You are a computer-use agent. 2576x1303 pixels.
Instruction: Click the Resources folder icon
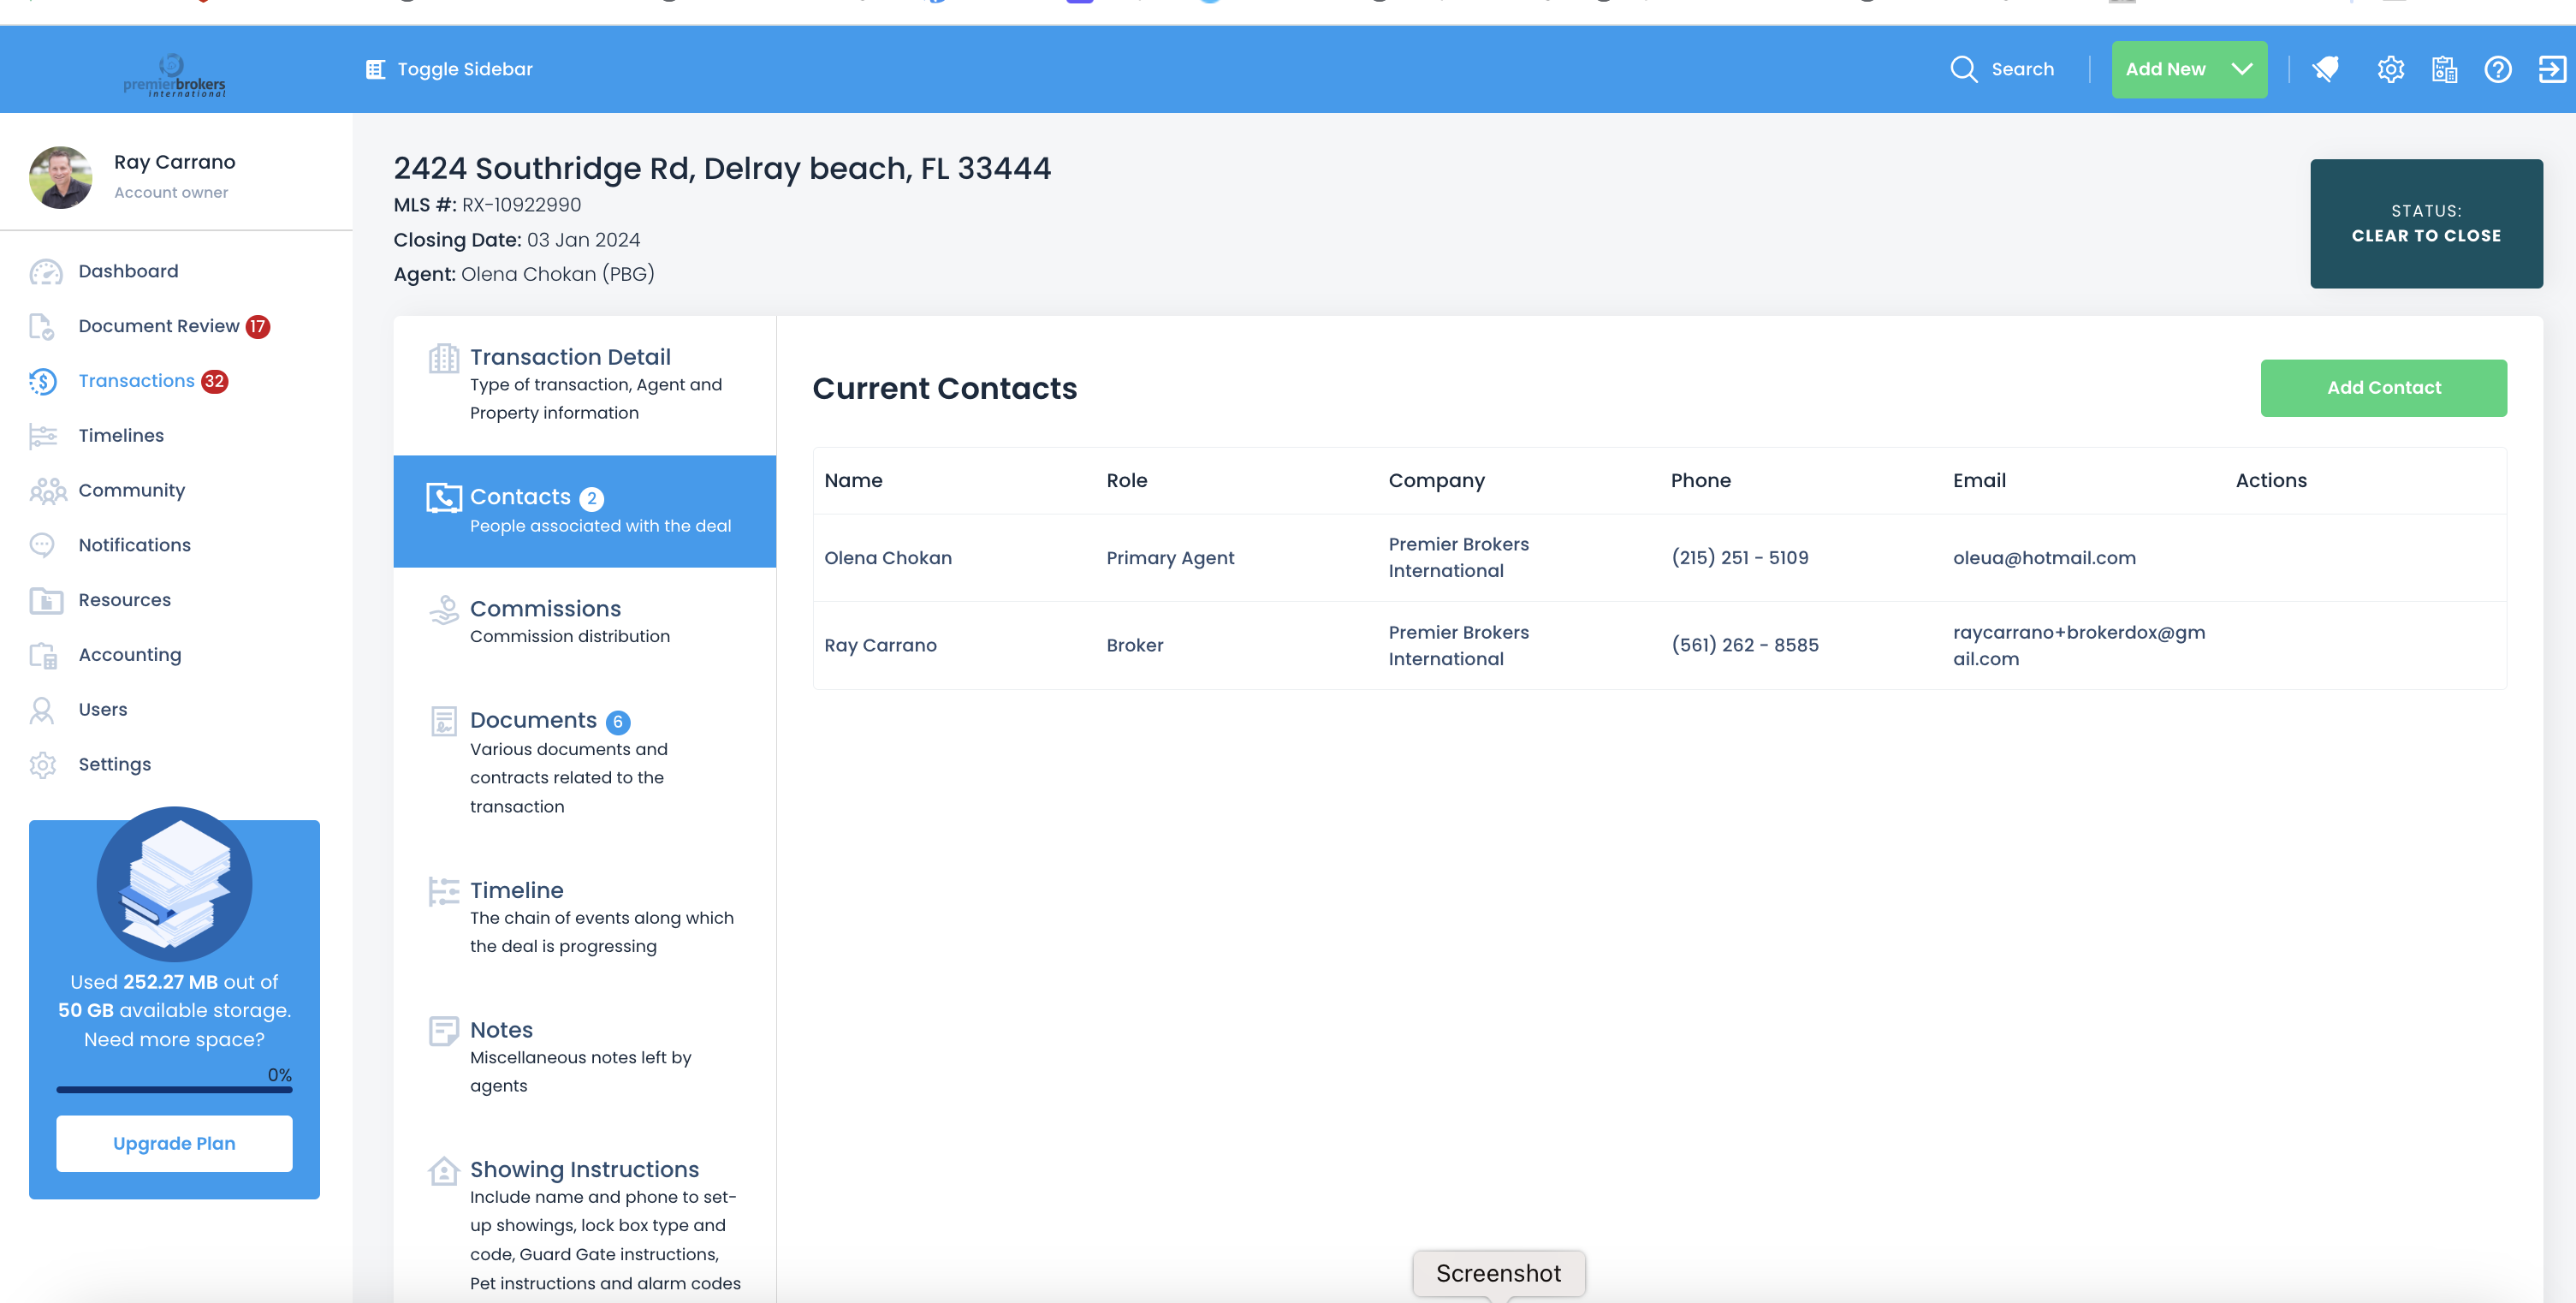pyautogui.click(x=45, y=600)
